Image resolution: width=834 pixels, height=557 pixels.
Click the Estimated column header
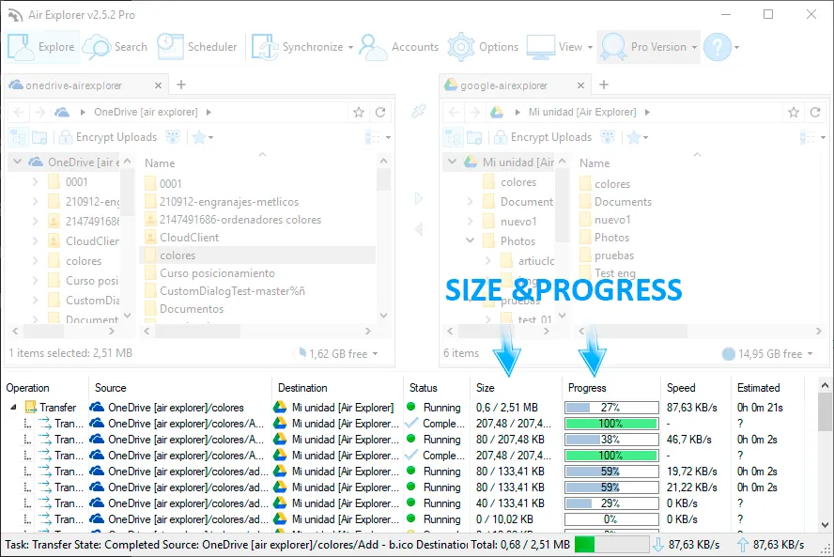point(767,388)
